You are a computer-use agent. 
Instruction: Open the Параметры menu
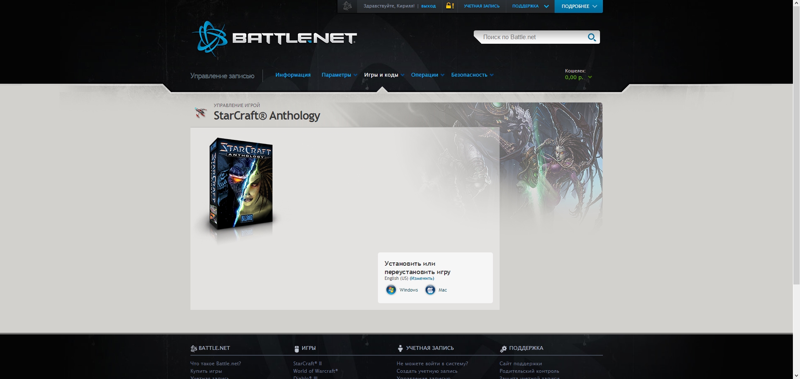(x=339, y=75)
